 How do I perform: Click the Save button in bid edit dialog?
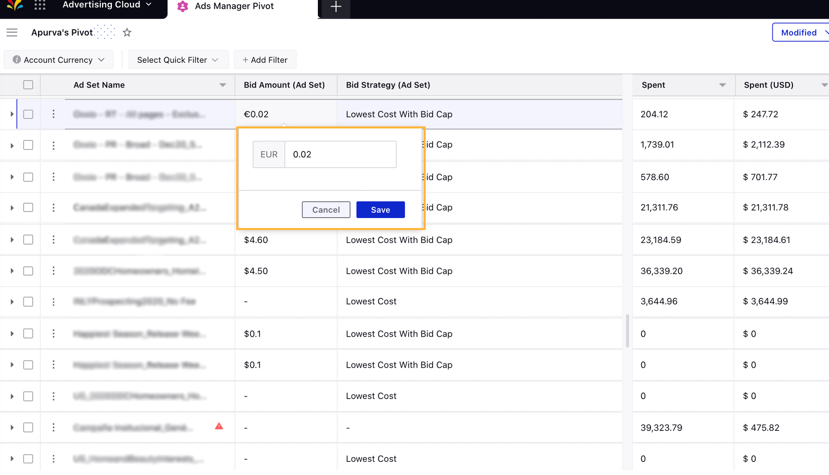(x=380, y=209)
